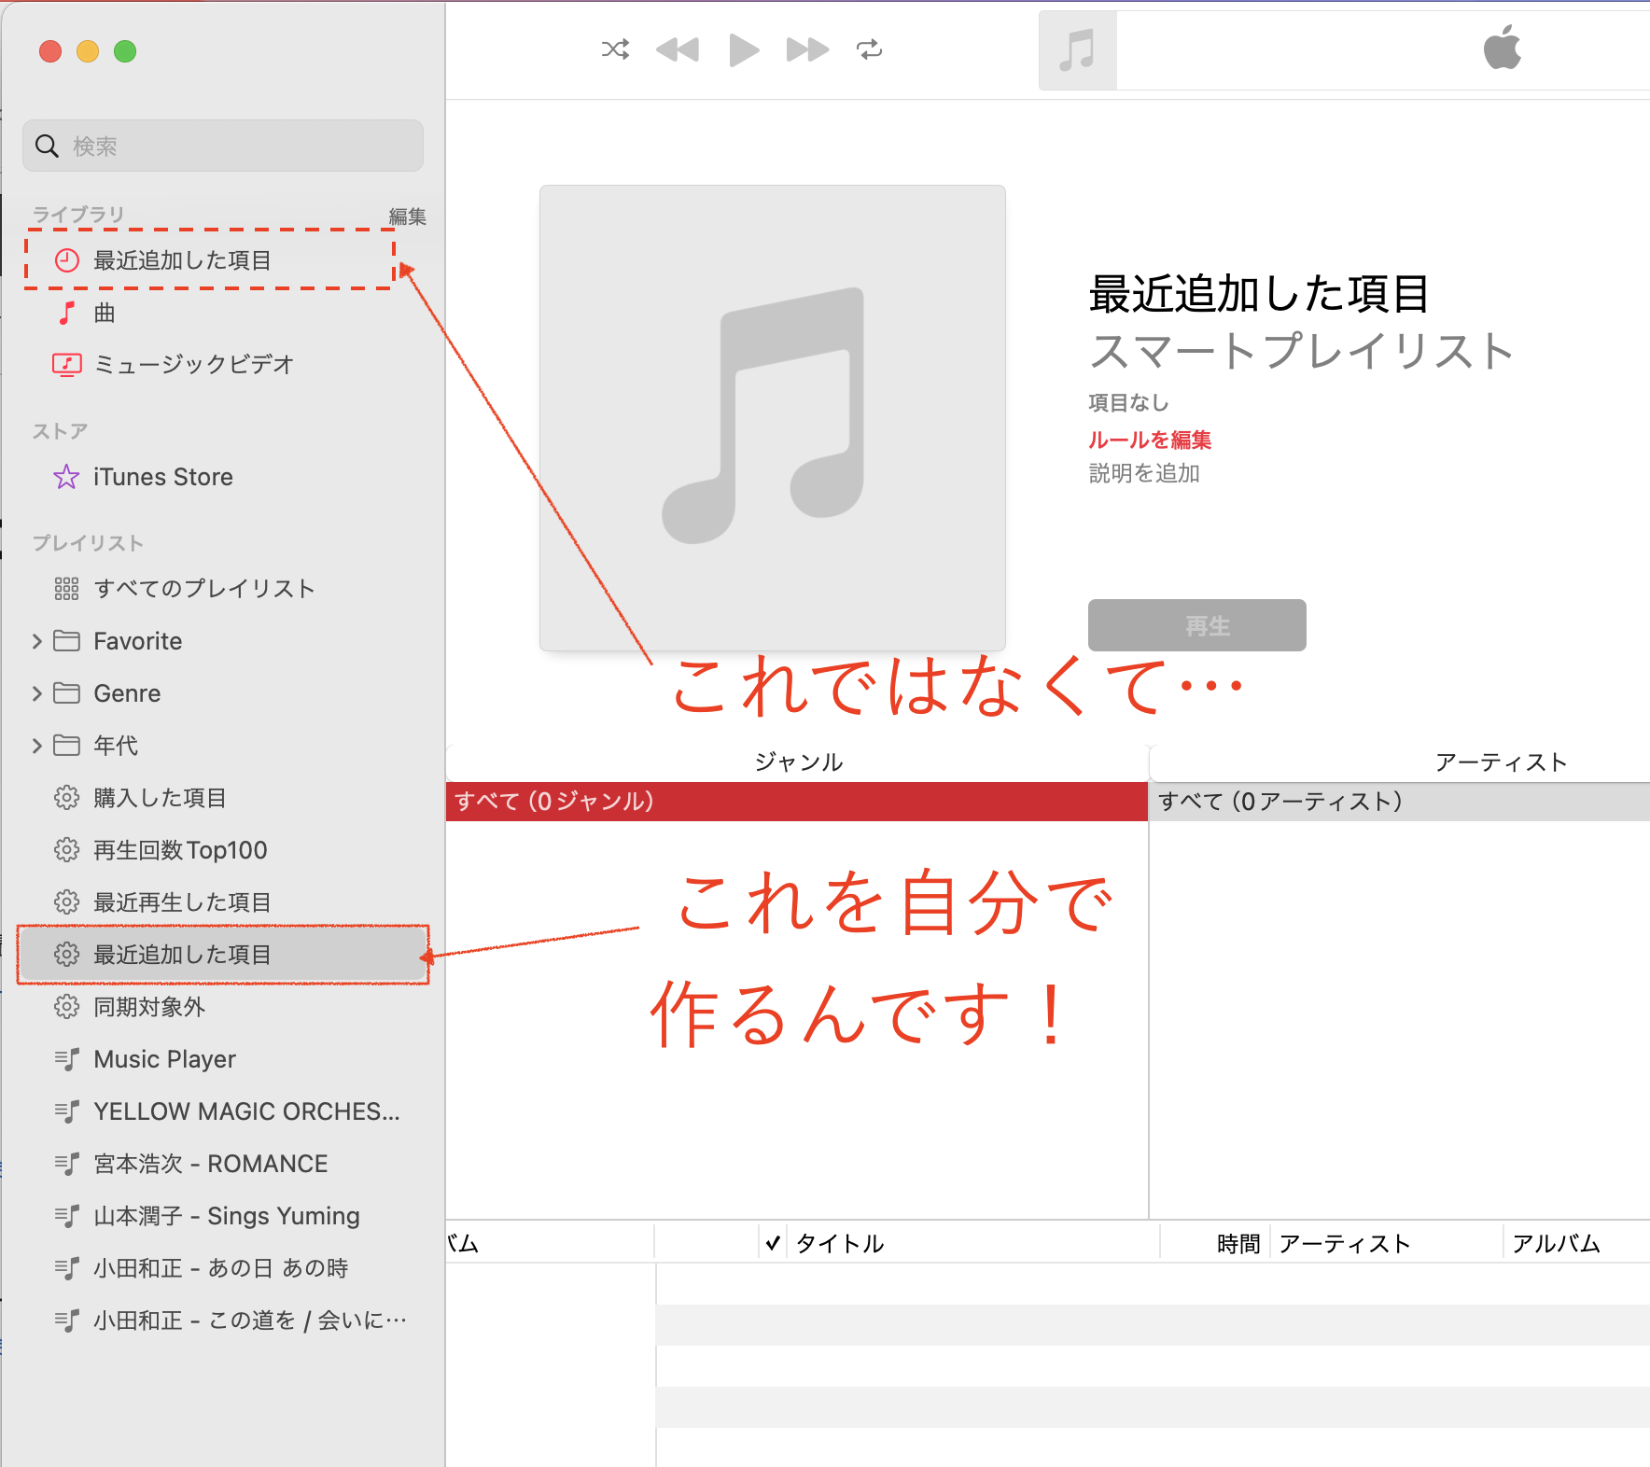1650x1467 pixels.
Task: Click the magnifier icon in the search box
Action: [47, 146]
